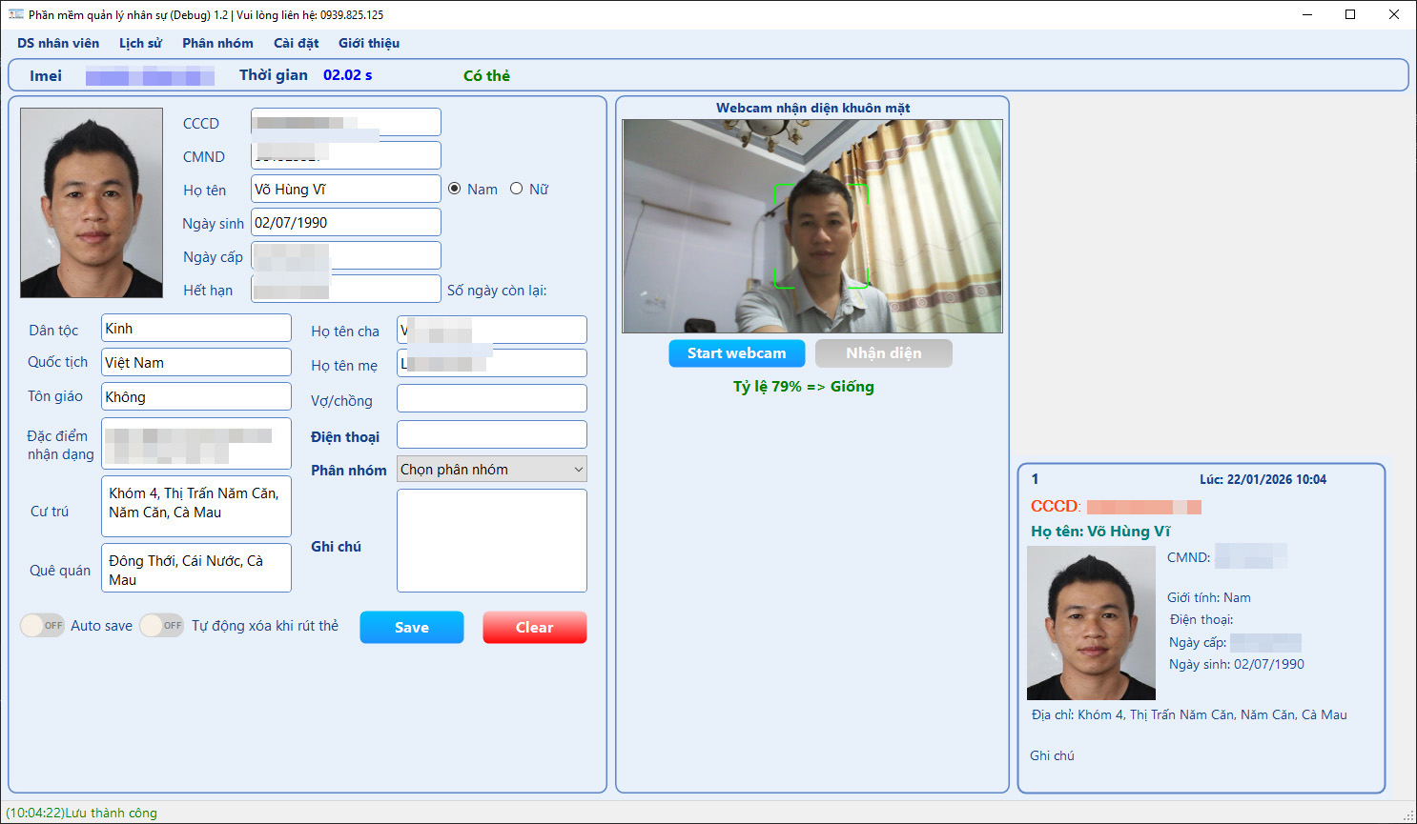Toggle the Auto save switch
This screenshot has width=1417, height=824.
(42, 626)
